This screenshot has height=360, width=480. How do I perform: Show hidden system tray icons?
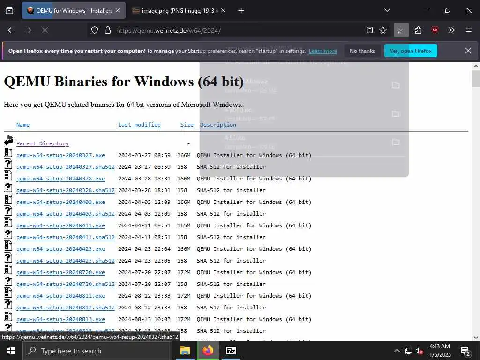tap(397, 351)
